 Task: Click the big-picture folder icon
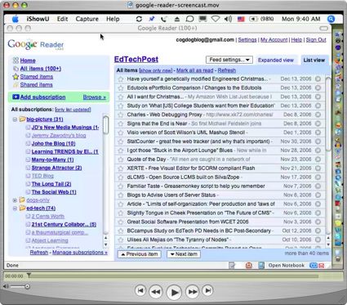(x=22, y=119)
